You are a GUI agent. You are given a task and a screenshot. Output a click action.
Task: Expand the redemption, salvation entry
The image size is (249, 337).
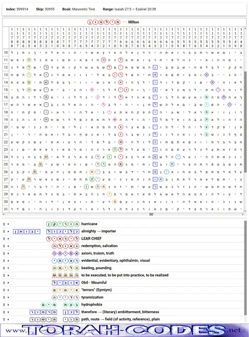click(x=8, y=246)
